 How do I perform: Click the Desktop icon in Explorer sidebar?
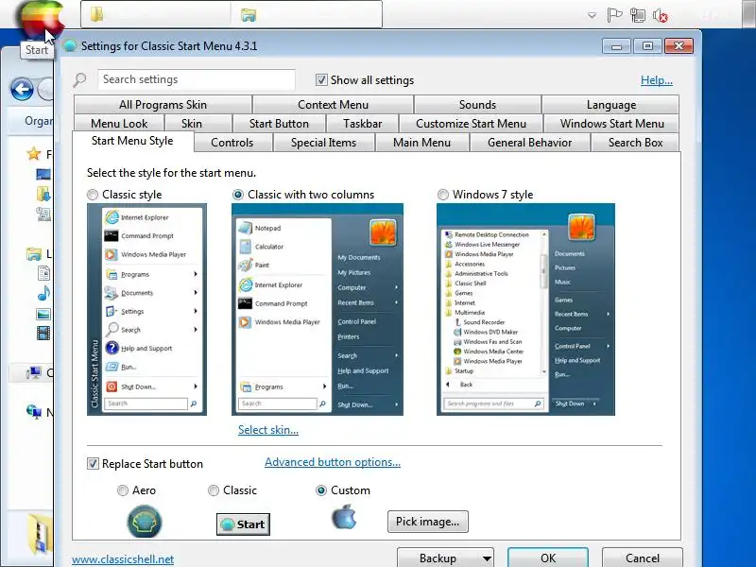pos(43,174)
